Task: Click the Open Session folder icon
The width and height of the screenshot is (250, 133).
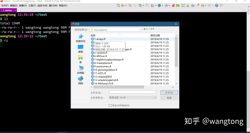Action: [x=123, y=6]
